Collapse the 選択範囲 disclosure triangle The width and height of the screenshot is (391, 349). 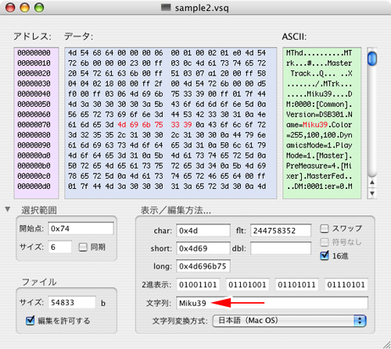[8, 209]
